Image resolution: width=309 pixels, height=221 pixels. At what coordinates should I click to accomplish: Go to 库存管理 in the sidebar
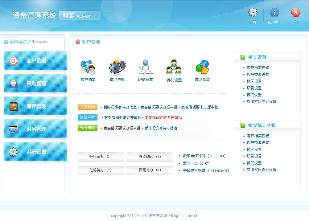click(x=35, y=106)
